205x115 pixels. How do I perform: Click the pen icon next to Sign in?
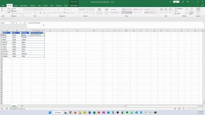pos(183,2)
